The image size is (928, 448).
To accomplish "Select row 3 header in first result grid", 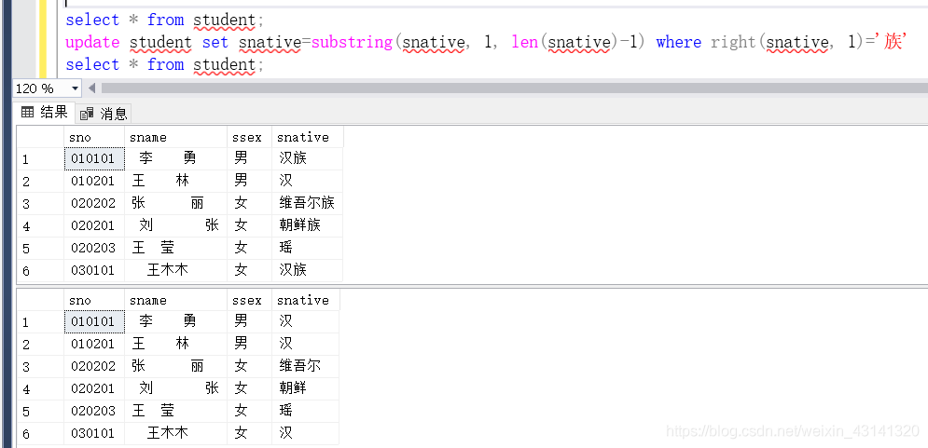I will tap(39, 203).
